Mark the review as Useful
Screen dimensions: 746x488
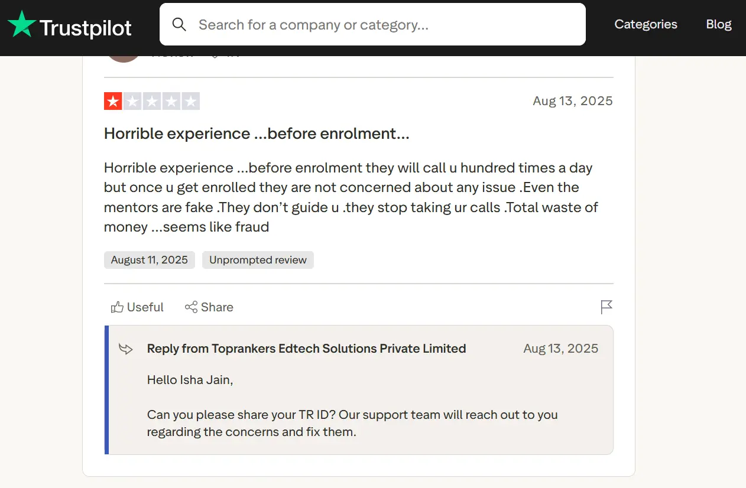pos(144,307)
